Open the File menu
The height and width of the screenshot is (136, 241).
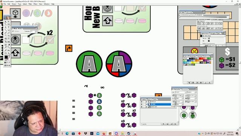pos(5,4)
